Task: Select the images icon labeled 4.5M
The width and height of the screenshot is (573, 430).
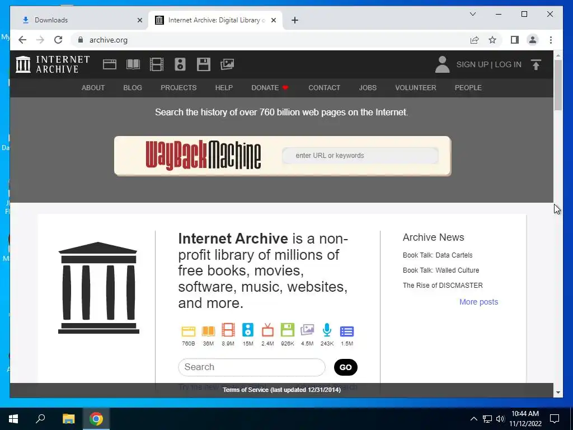Action: tap(307, 330)
